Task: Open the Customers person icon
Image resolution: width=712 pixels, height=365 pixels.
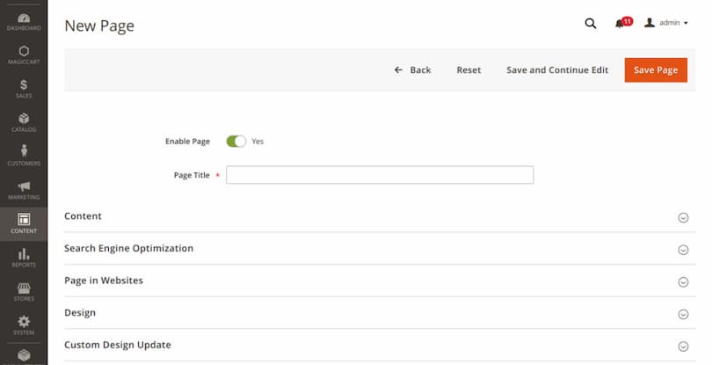Action: pos(24,155)
